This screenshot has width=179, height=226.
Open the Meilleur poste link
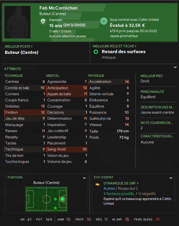point(19,46)
